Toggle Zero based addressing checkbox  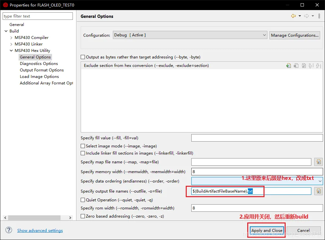pos(83,216)
